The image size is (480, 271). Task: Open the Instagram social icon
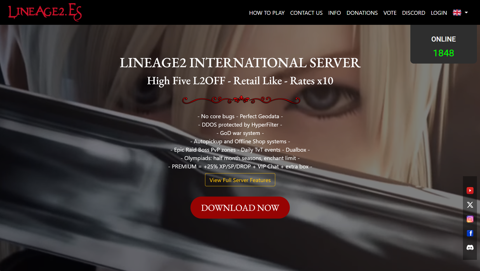[470, 219]
